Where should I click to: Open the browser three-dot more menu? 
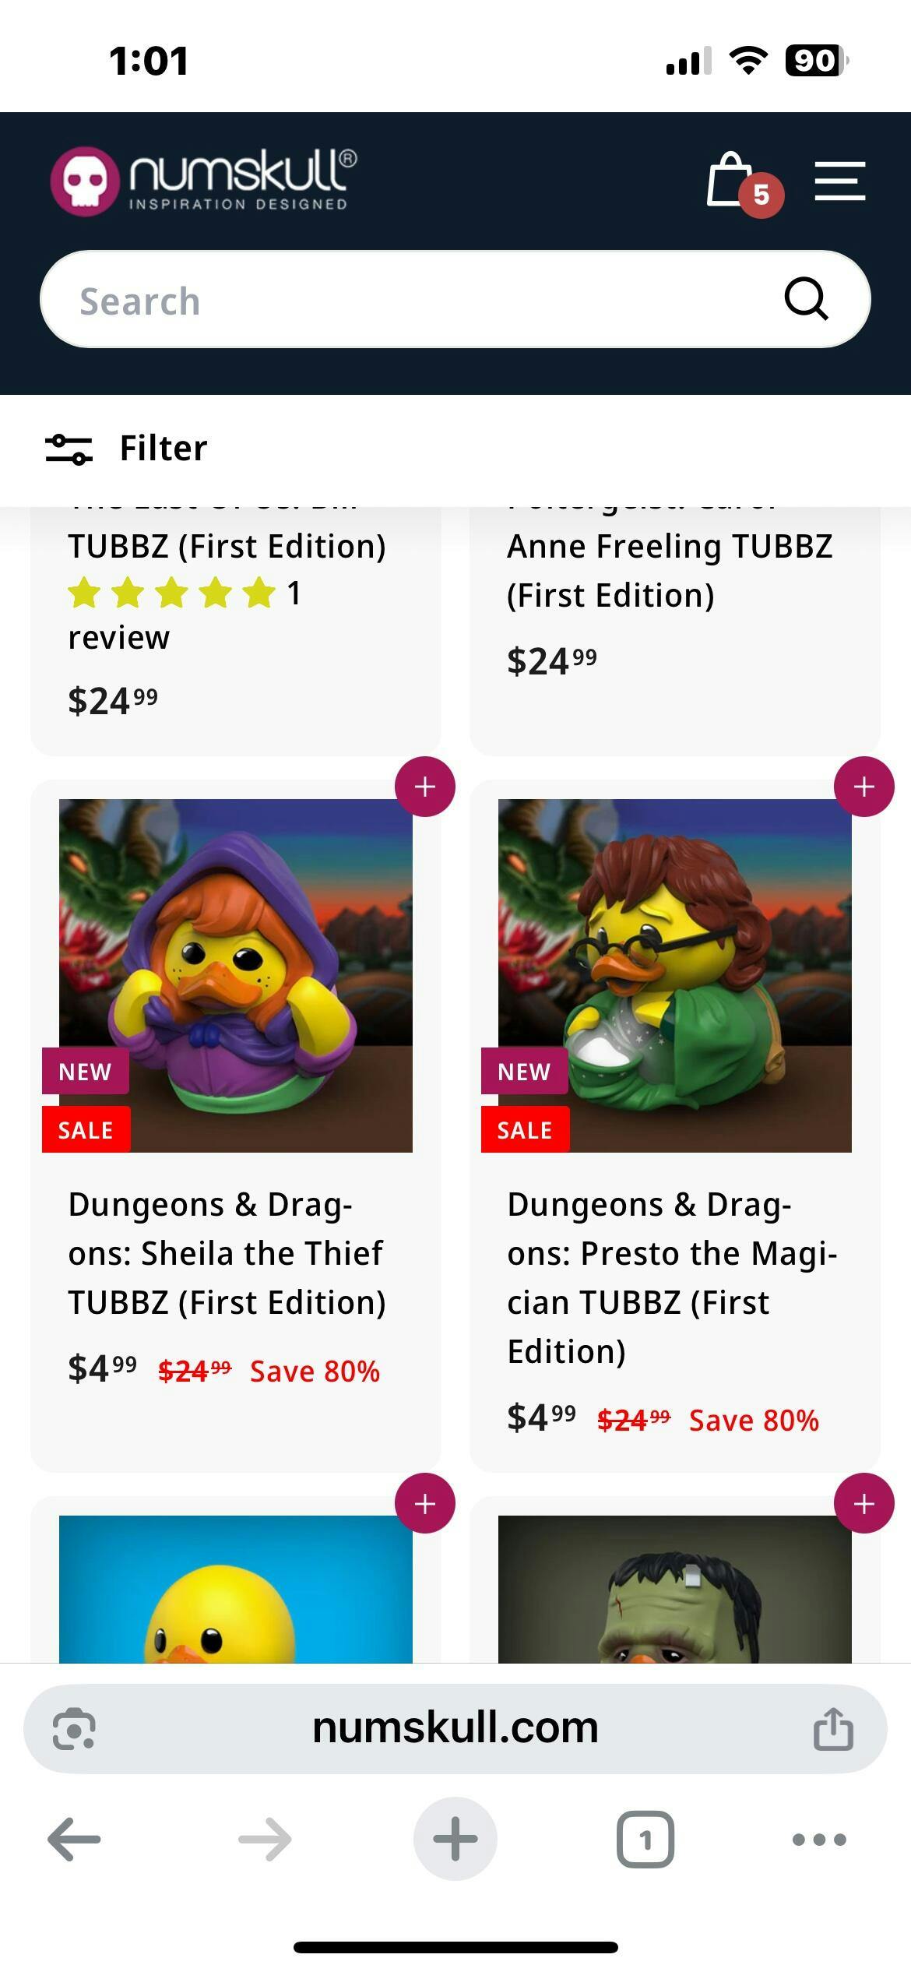coord(818,1840)
